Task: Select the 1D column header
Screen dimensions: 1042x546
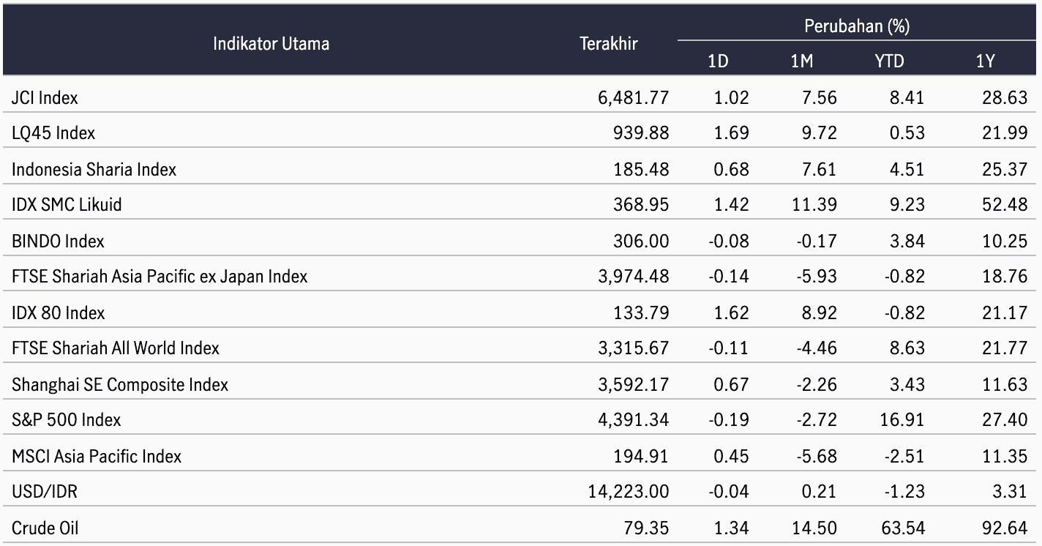Action: (x=718, y=61)
